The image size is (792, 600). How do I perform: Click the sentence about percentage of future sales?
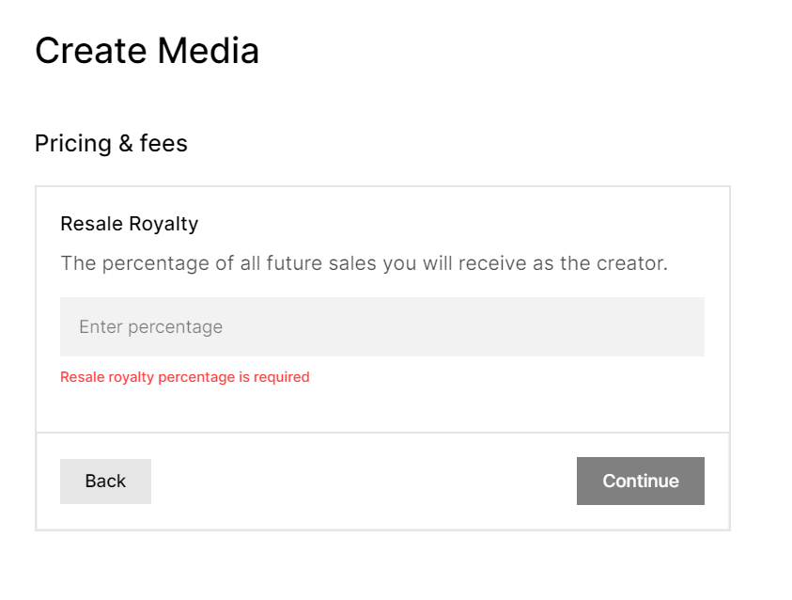[x=364, y=263]
